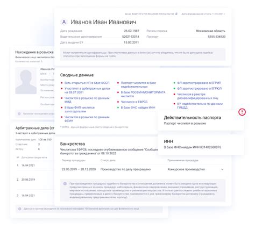Open the link Числился в ЕФРСБ
255x229 pixels.
click(x=134, y=102)
